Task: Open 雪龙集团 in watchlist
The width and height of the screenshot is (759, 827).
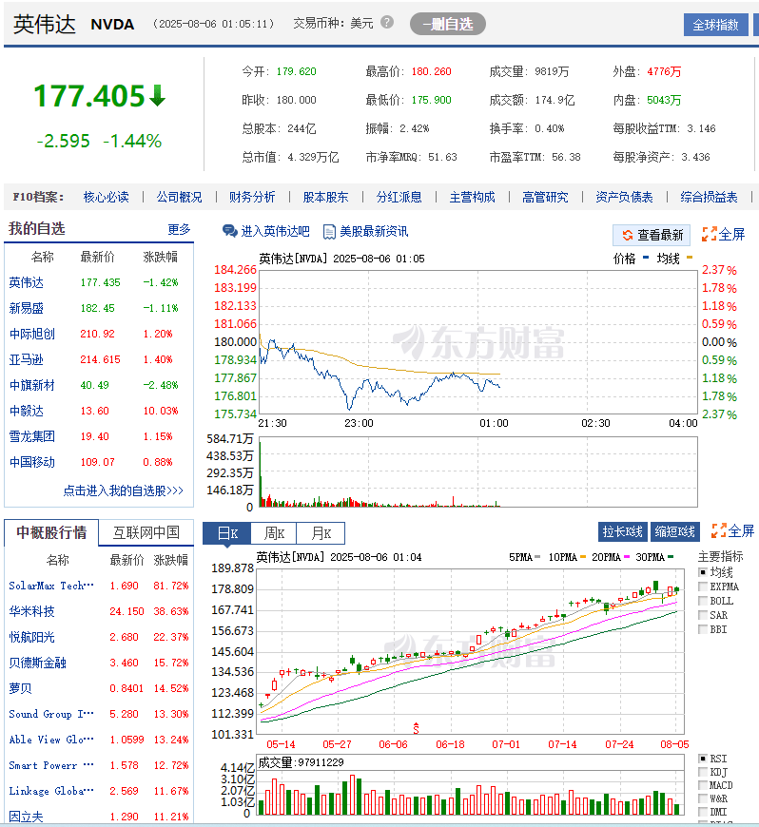Action: point(31,436)
